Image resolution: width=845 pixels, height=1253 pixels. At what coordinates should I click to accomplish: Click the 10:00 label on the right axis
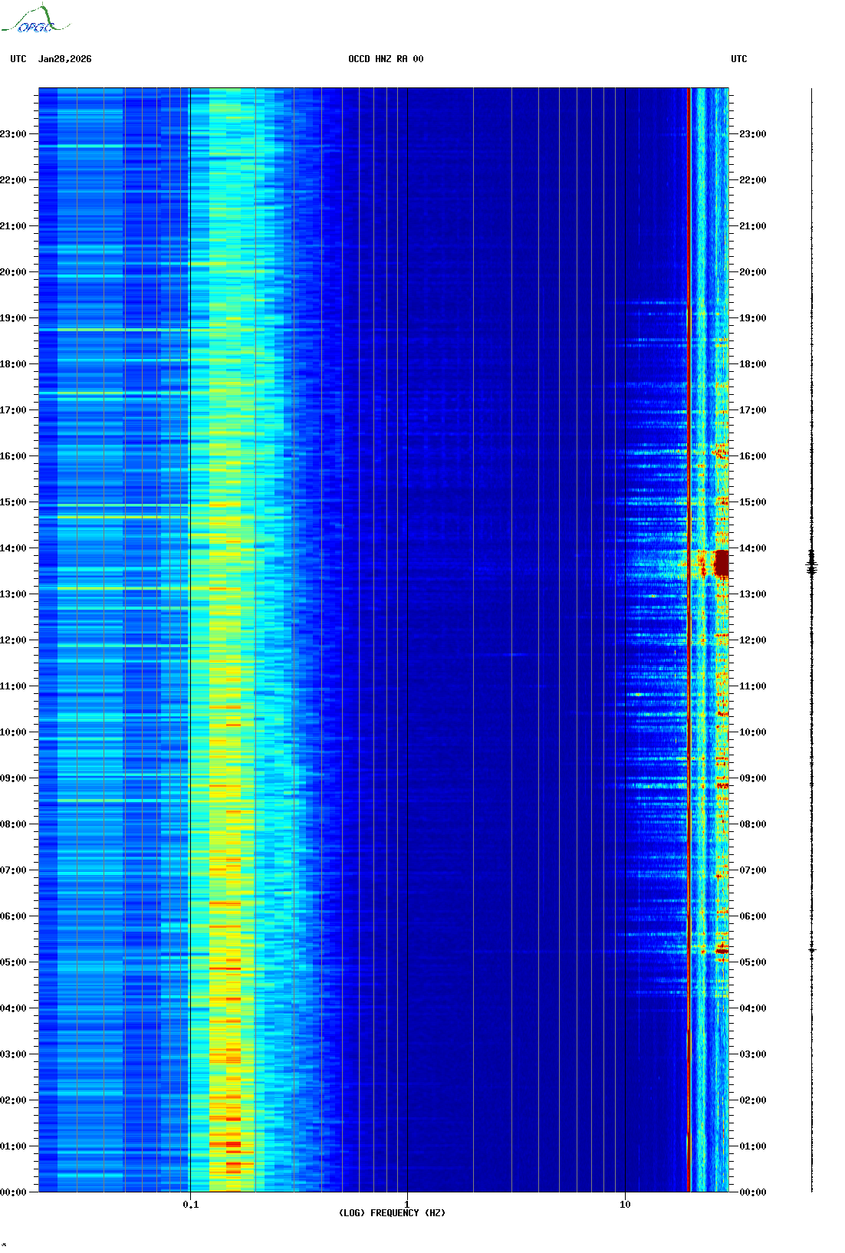753,732
